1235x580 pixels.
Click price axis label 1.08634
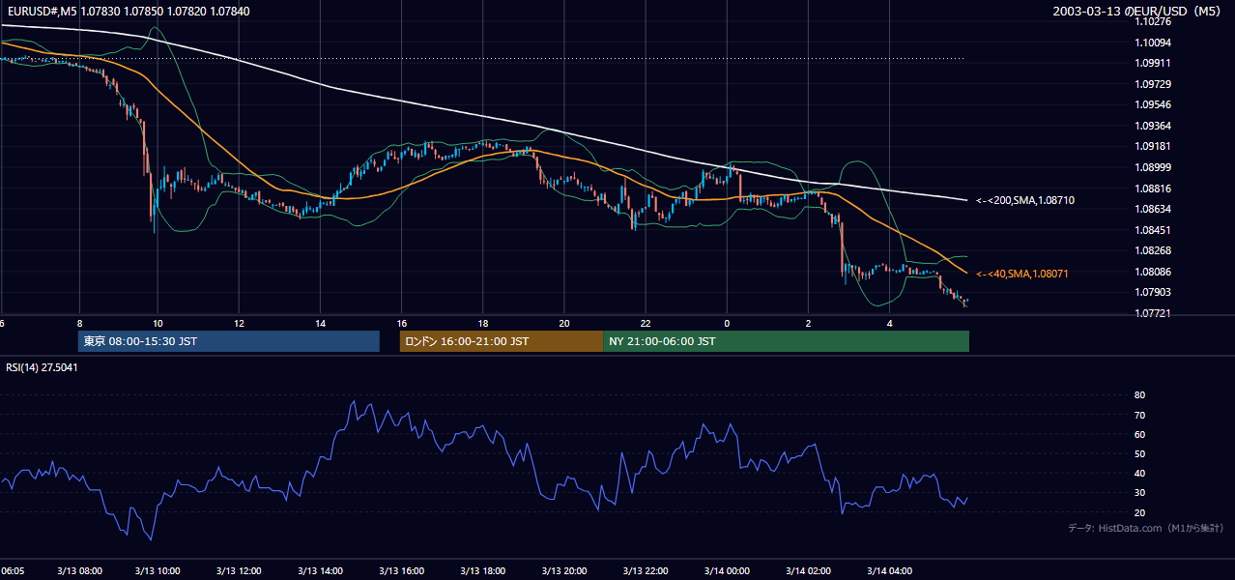point(1153,209)
